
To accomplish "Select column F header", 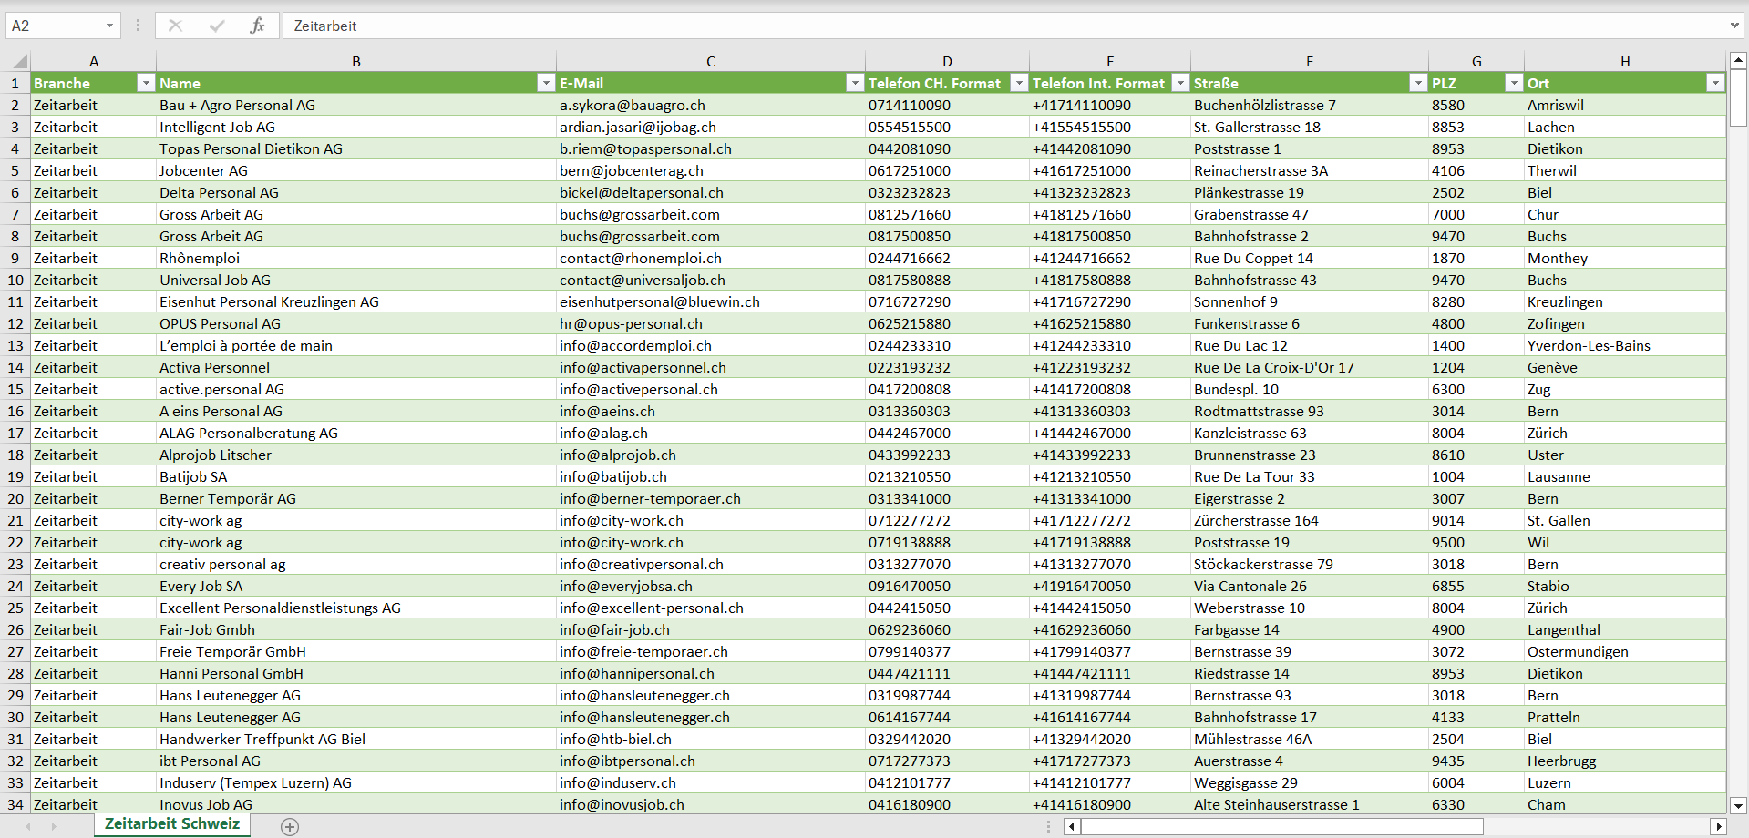I will [x=1310, y=62].
